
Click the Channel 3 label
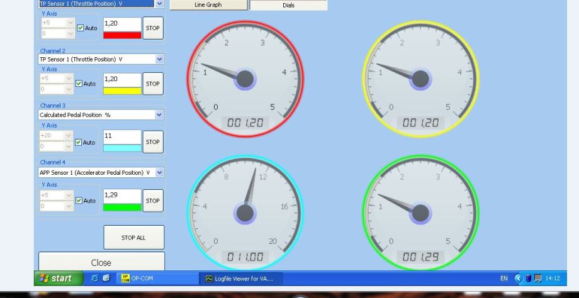[53, 106]
